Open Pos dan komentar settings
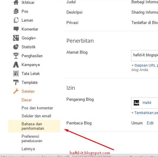 [x=37, y=108]
